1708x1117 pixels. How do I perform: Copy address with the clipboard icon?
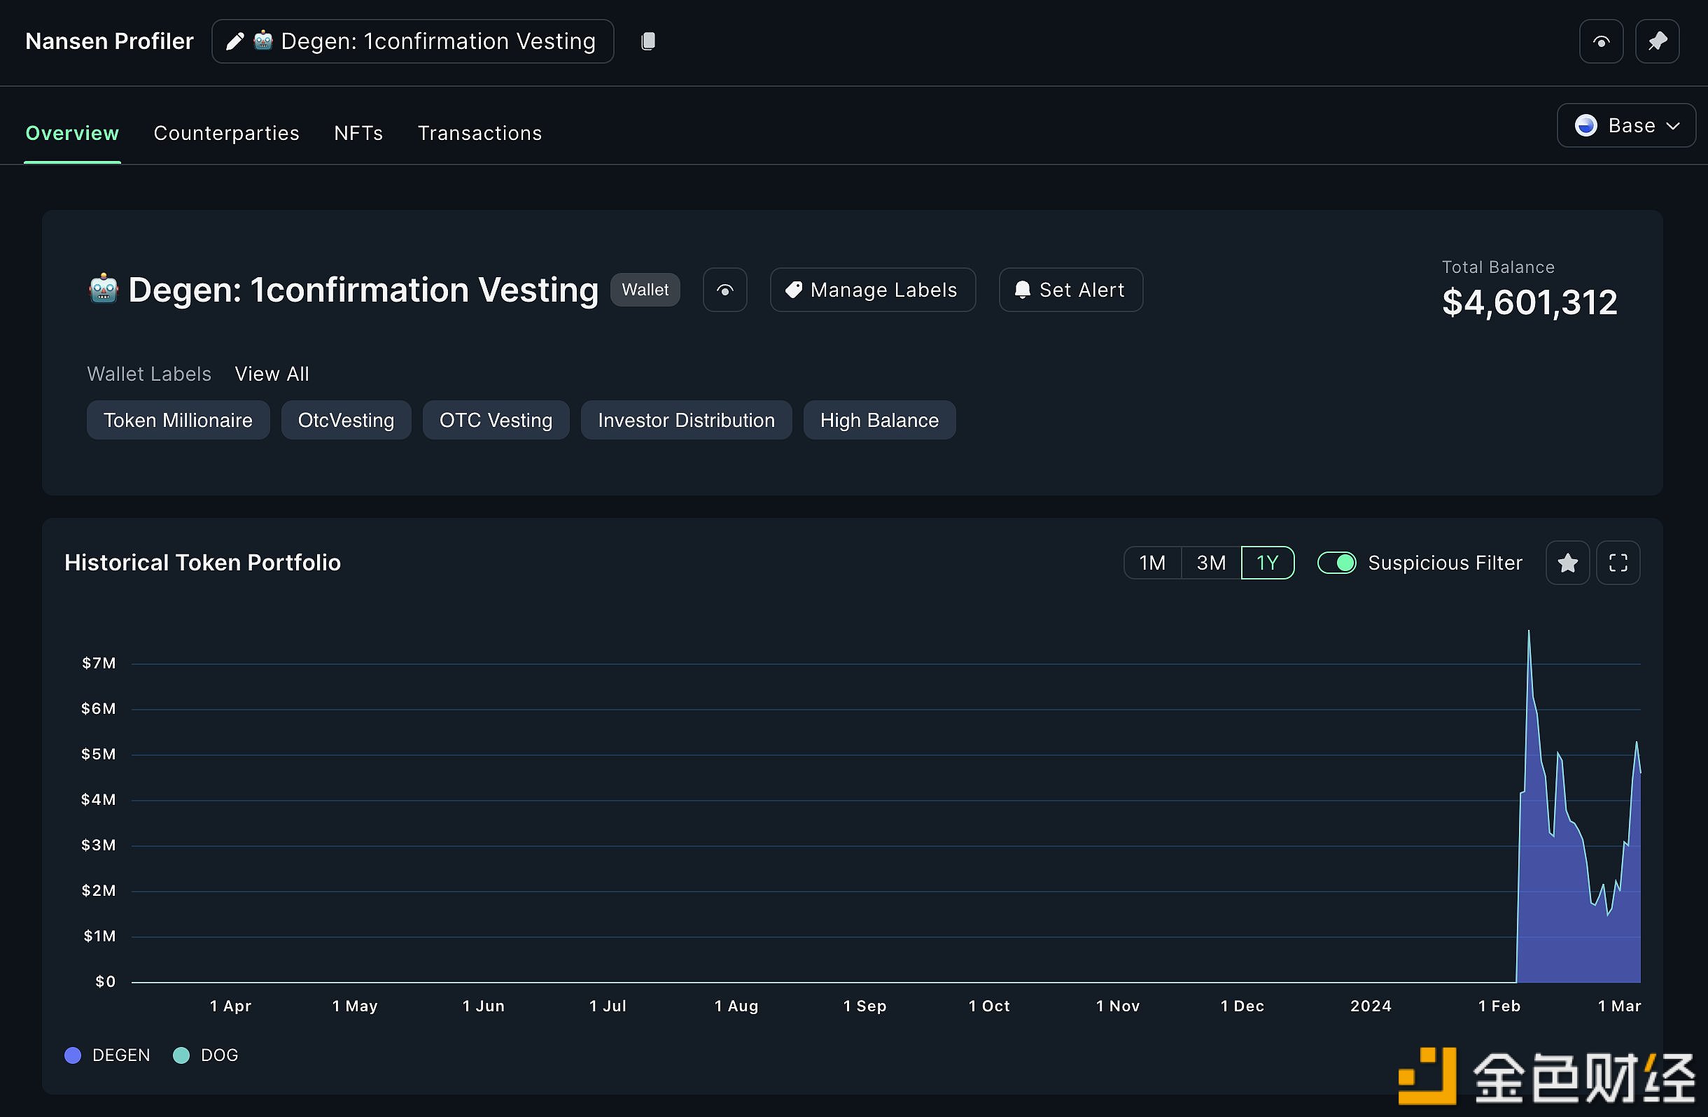647,41
